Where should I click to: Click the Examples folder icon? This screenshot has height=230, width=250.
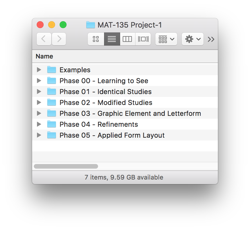pos(52,70)
